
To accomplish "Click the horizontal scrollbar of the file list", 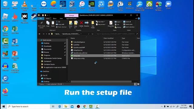I will click(101, 81).
